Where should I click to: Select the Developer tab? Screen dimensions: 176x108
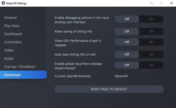[x=12, y=75]
